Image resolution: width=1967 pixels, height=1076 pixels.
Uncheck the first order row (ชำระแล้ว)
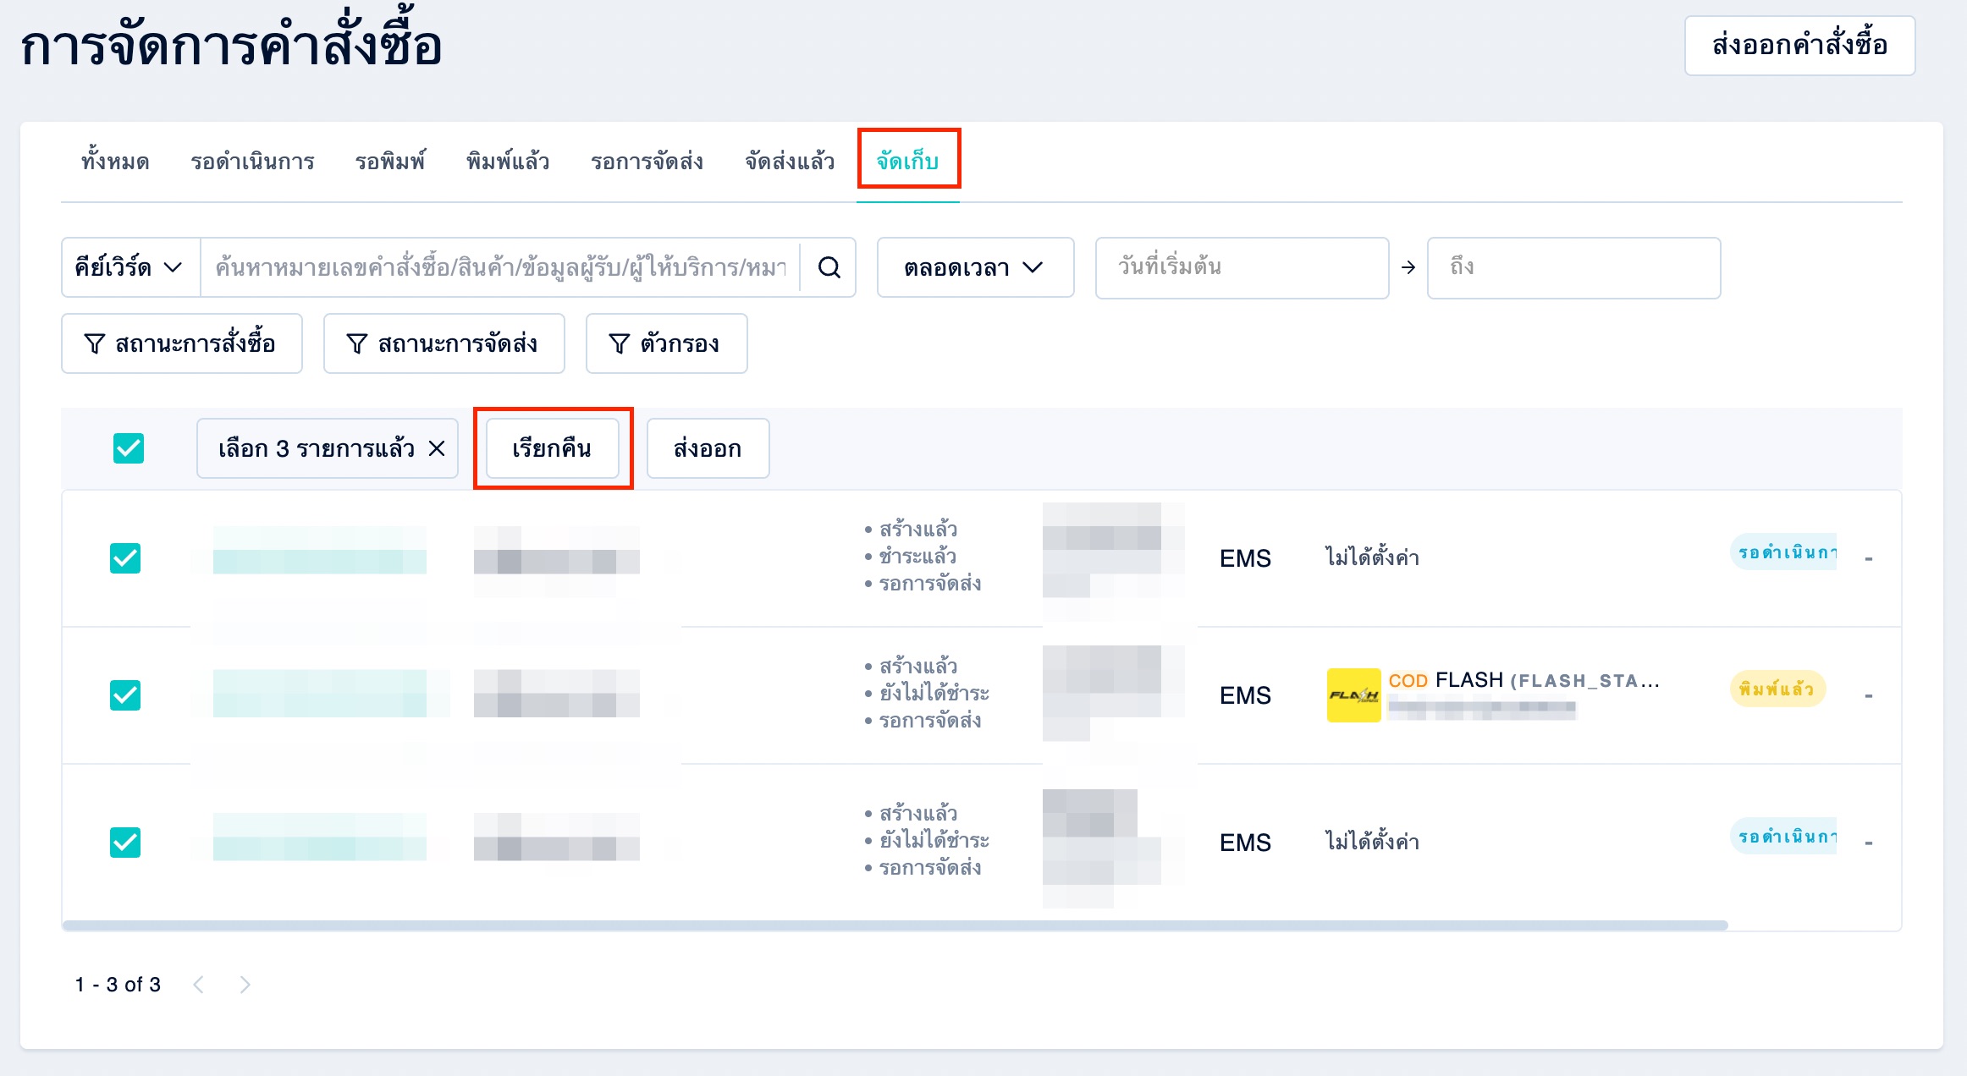point(125,558)
